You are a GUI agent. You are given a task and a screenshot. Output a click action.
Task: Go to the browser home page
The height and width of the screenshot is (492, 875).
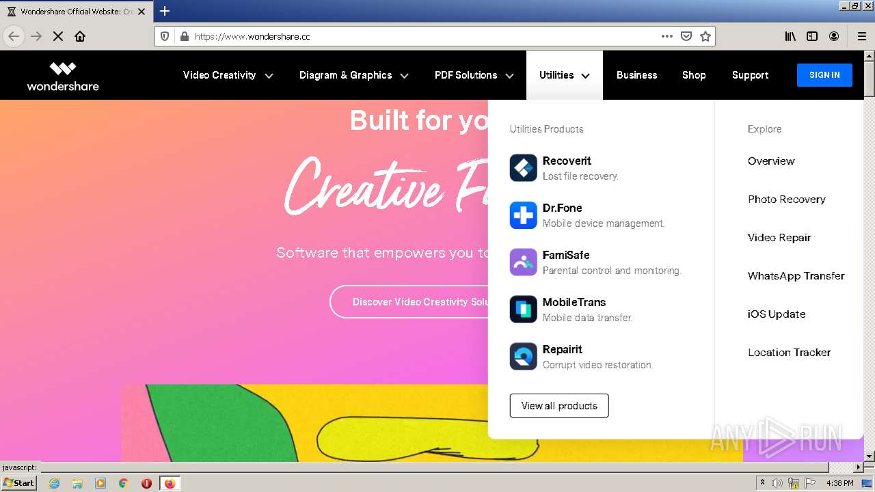click(x=80, y=36)
